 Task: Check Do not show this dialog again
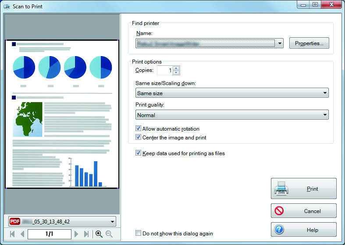(138, 233)
